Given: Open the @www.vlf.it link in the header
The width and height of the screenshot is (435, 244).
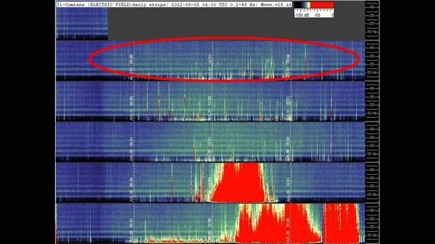Looking at the screenshot, I should click(x=276, y=5).
